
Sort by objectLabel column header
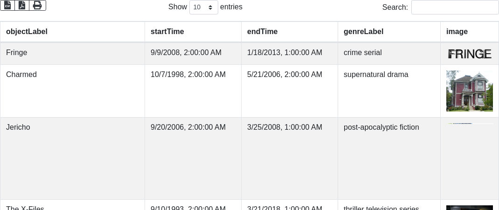click(x=27, y=32)
